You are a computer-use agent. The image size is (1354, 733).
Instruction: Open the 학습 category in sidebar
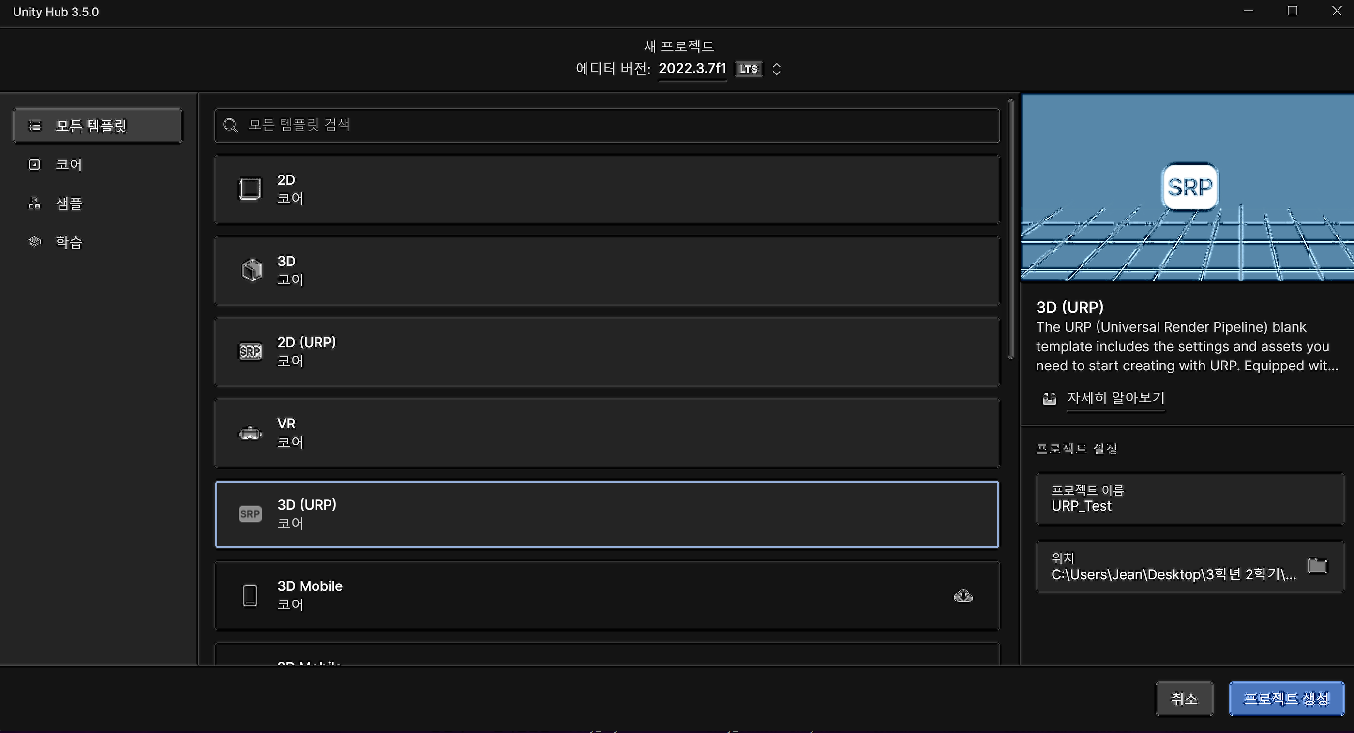click(x=98, y=242)
